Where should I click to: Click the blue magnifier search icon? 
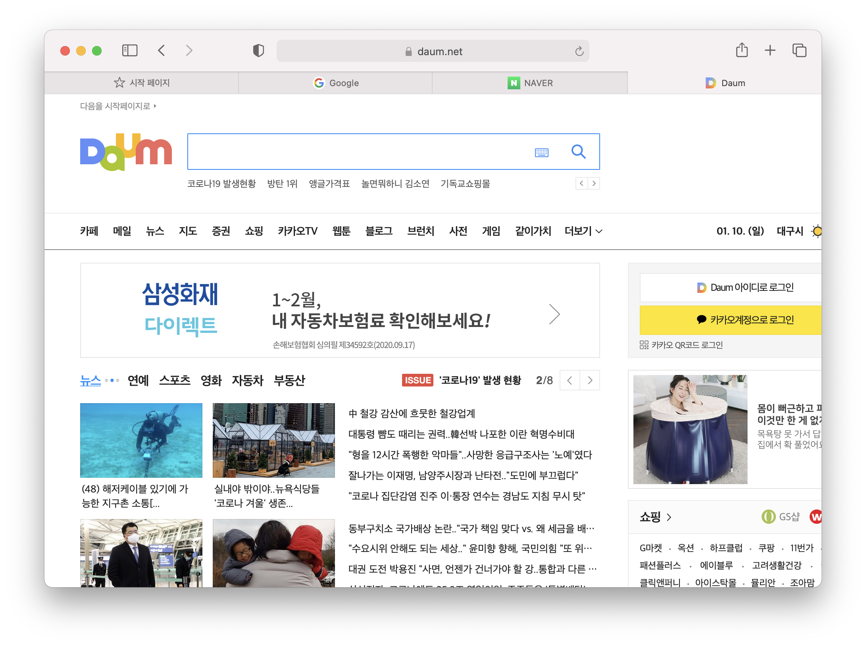[x=578, y=152]
